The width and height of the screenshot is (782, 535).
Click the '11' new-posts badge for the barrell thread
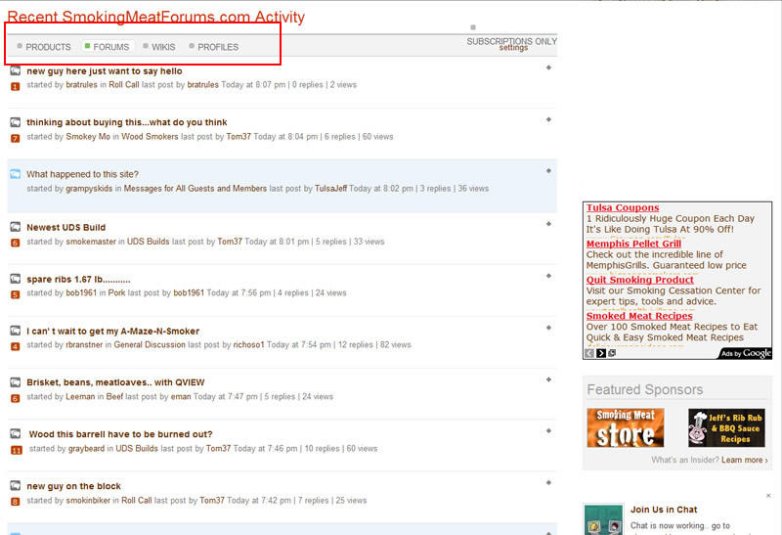(16, 450)
